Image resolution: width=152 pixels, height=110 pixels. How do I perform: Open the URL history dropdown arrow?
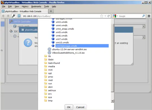pos(105,16)
